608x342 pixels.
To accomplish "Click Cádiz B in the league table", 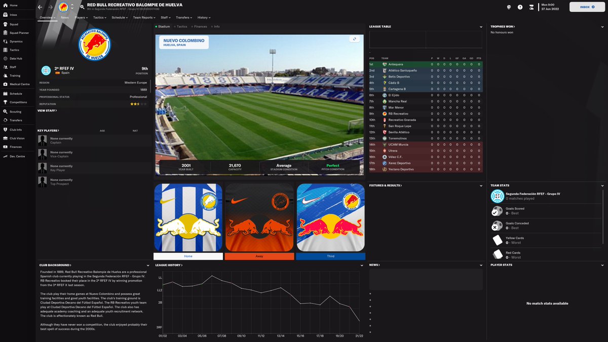I will point(394,83).
